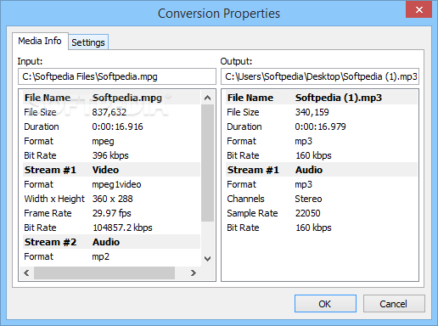Viewport: 438px width, 326px height.
Task: Select the Softpedia (1).mp3 file name value
Action: tap(339, 98)
